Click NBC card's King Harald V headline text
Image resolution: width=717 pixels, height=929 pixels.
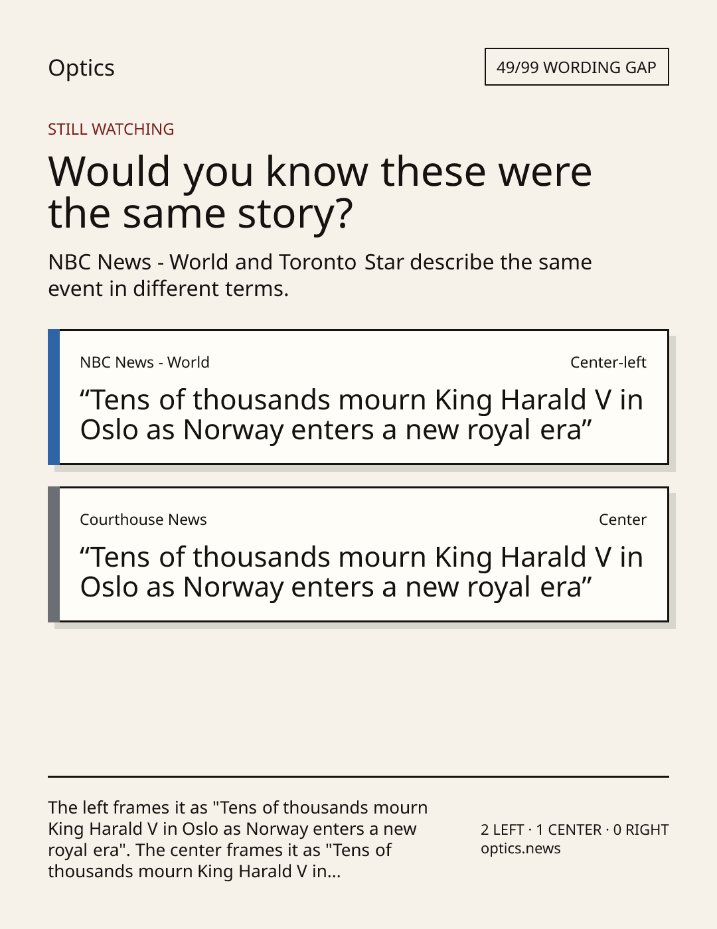(x=362, y=415)
